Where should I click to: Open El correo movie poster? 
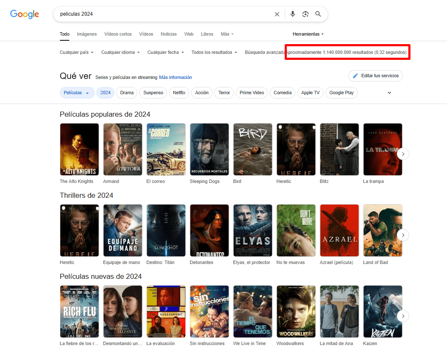pyautogui.click(x=166, y=149)
